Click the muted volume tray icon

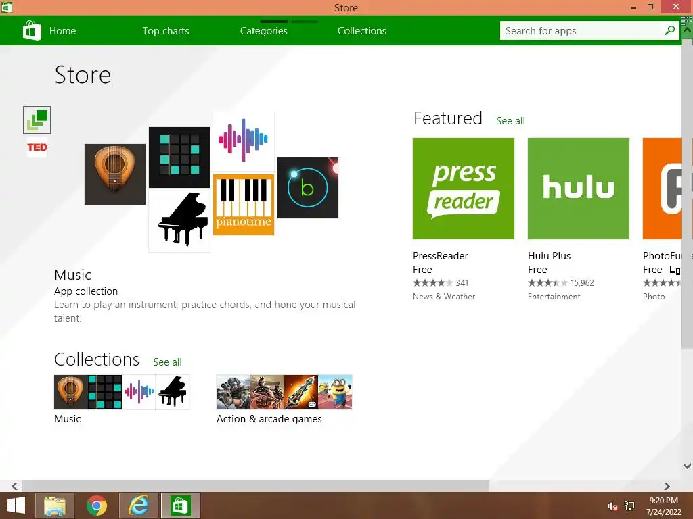(612, 506)
